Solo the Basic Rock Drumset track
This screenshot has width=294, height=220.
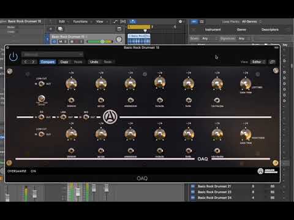click(x=66, y=42)
